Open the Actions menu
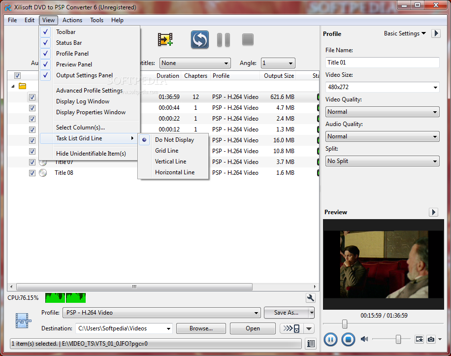This screenshot has height=356, width=451. pyautogui.click(x=72, y=20)
